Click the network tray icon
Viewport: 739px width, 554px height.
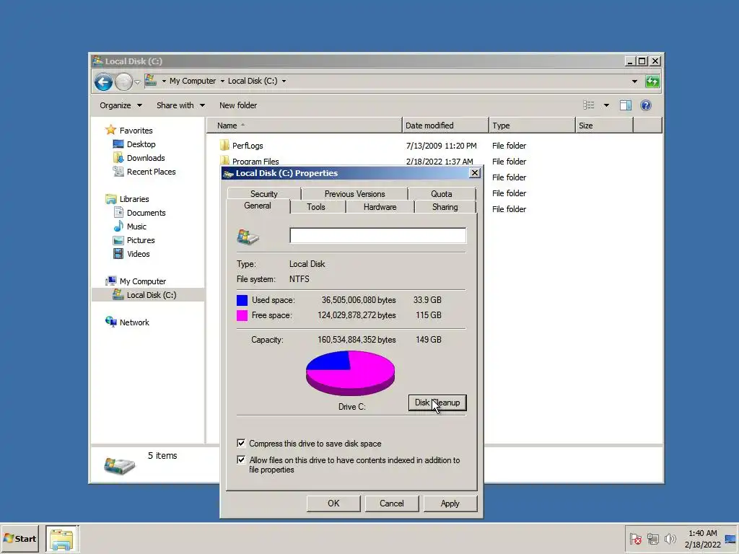click(652, 539)
